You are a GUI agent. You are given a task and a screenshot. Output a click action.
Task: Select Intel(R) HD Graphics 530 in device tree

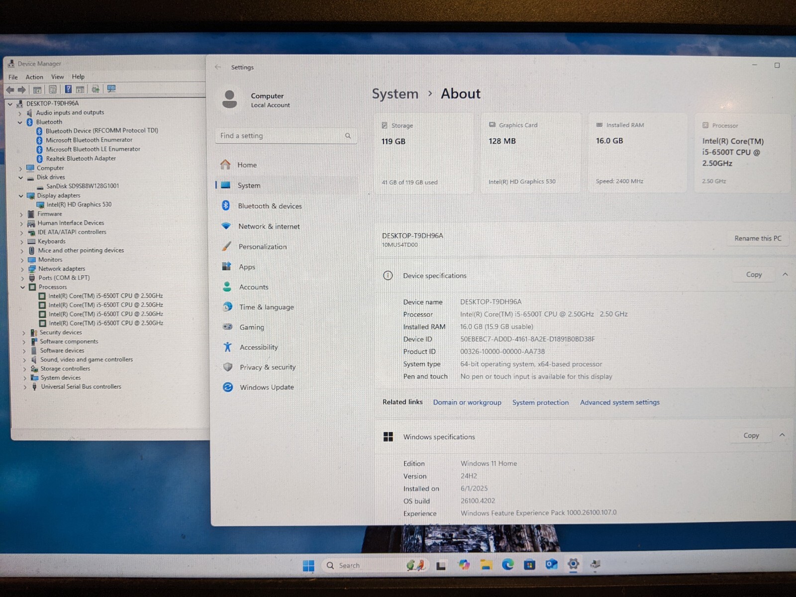click(79, 204)
